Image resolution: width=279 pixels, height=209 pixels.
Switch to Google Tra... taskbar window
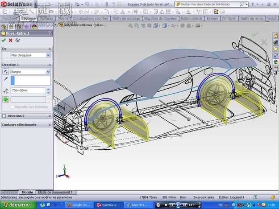pyautogui.click(x=79, y=205)
